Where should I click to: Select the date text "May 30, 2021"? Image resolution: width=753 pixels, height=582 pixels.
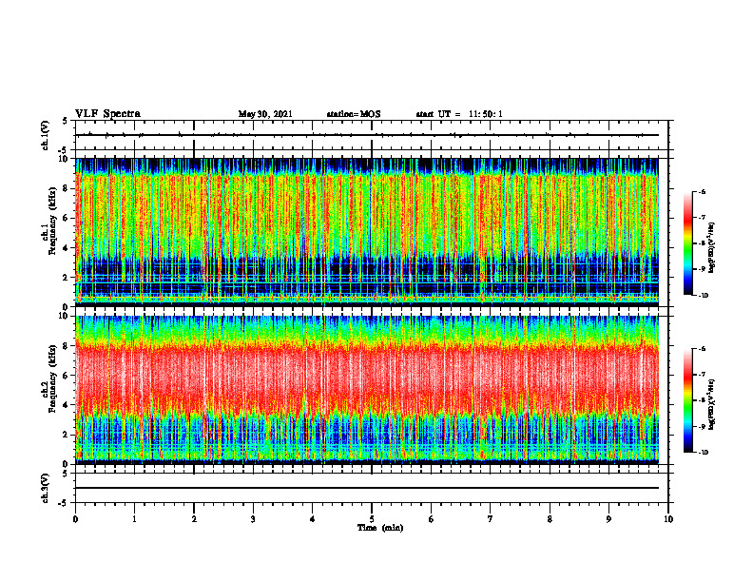pos(265,114)
